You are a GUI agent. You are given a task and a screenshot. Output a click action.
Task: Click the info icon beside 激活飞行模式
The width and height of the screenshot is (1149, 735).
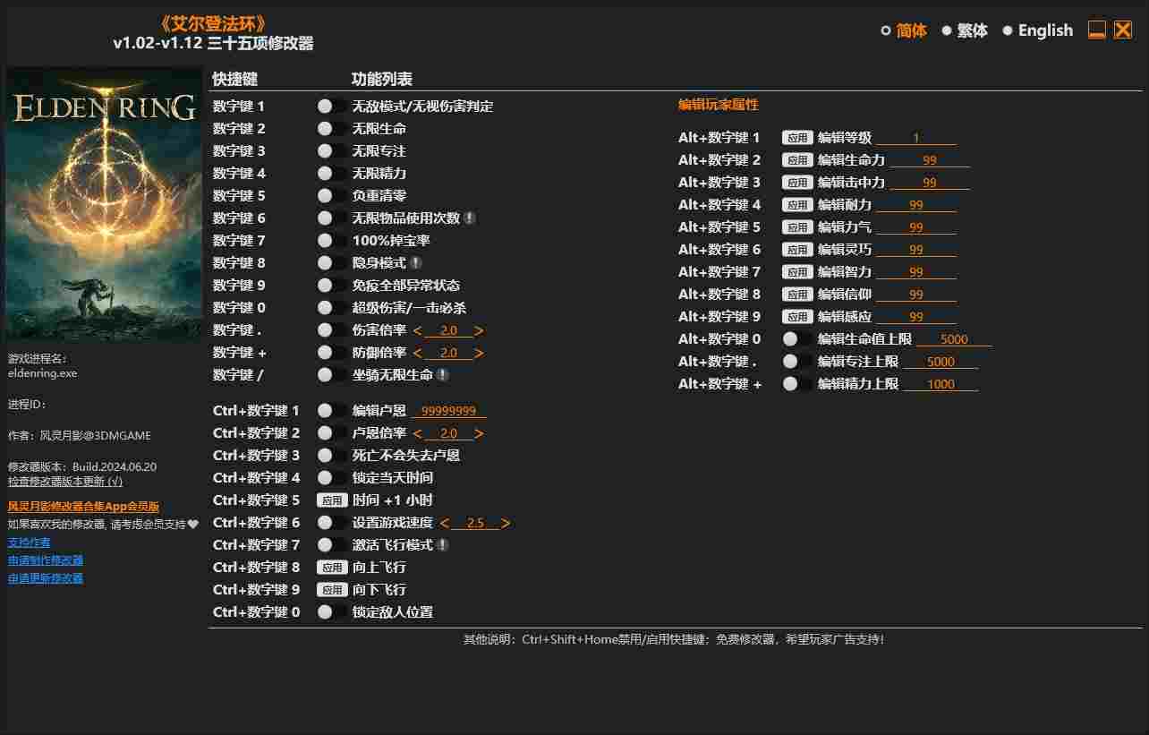[x=443, y=544]
